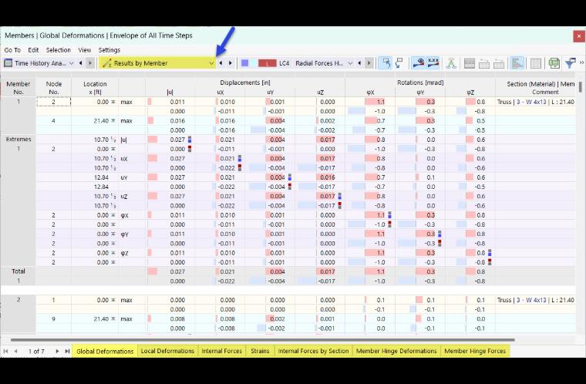586x384 pixels.
Task: Click the |u| column header
Action: (170, 92)
